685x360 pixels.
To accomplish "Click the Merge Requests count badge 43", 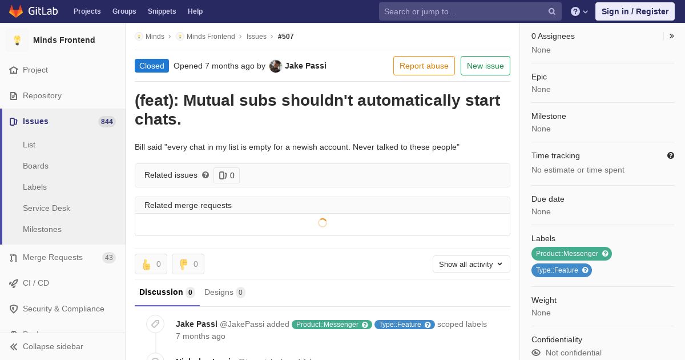I will [109, 258].
